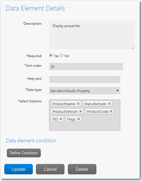
Task: Remove the Flags tag
Action: tap(78, 119)
